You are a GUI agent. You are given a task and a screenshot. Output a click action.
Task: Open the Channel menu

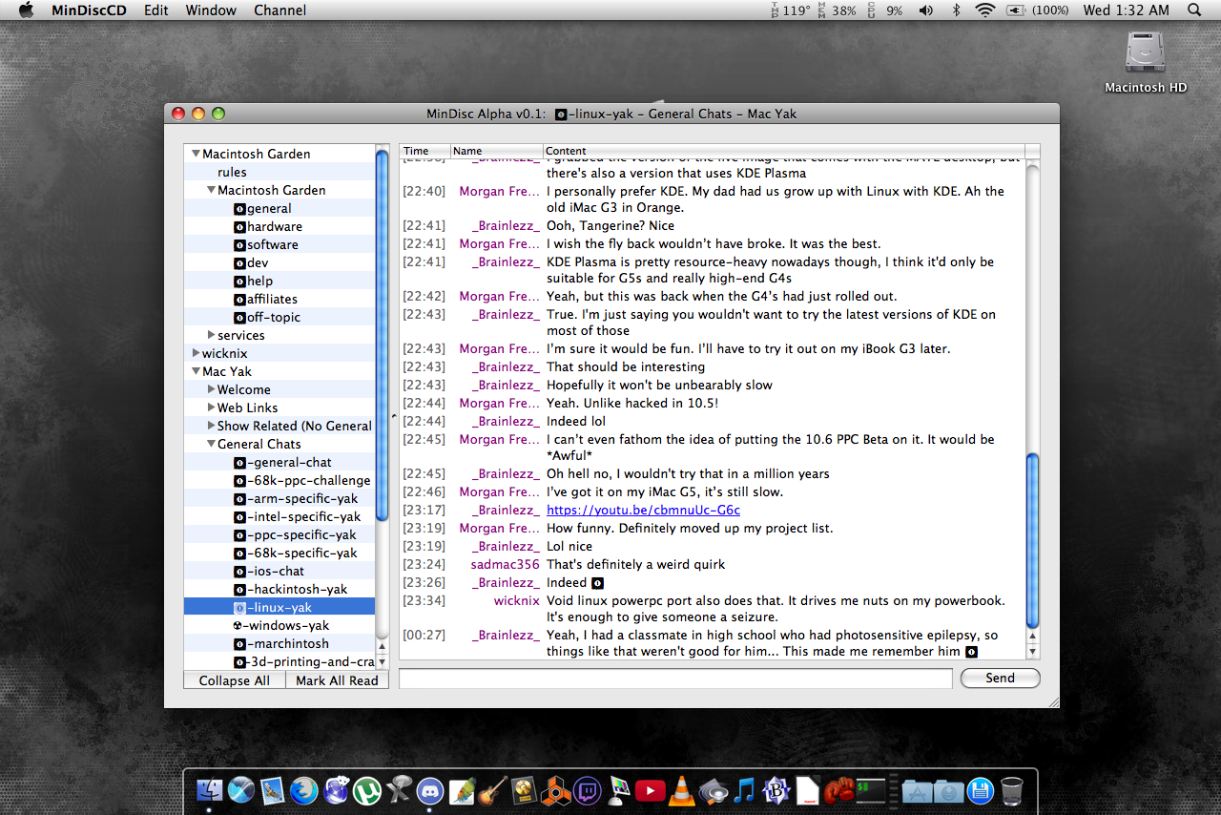coord(280,10)
